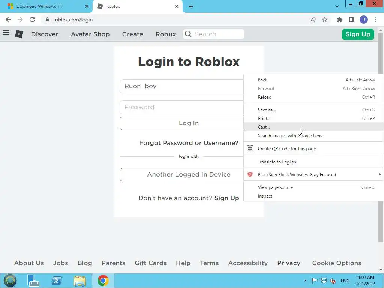The height and width of the screenshot is (288, 384).
Task: Click the browser forward arrow
Action: (x=20, y=19)
